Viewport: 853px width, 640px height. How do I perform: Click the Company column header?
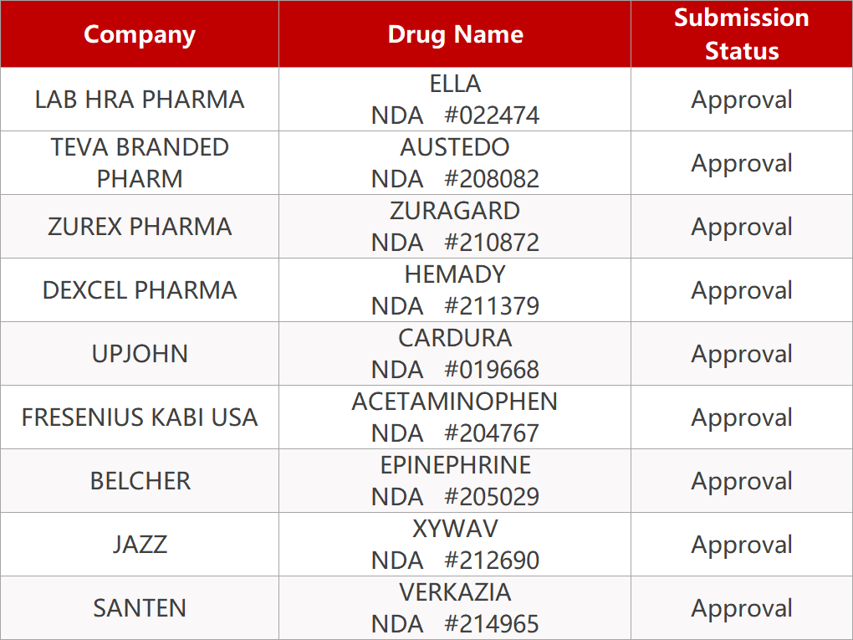pos(140,34)
